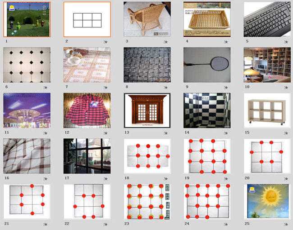
Task: Click the animation star icon under slide 23
Action: pos(166,225)
